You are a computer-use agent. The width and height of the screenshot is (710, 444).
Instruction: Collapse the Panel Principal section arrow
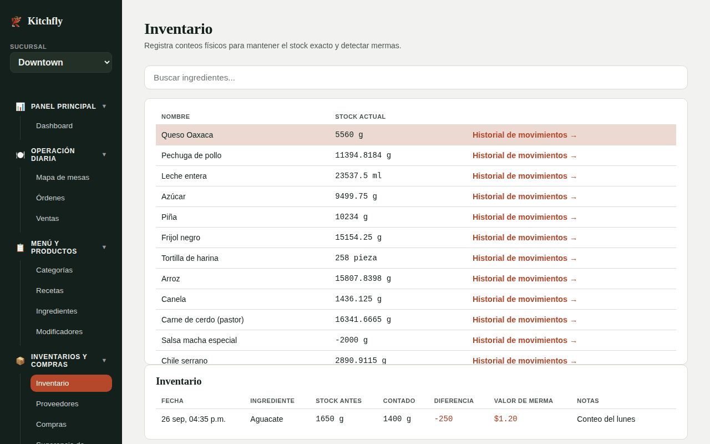pos(104,106)
